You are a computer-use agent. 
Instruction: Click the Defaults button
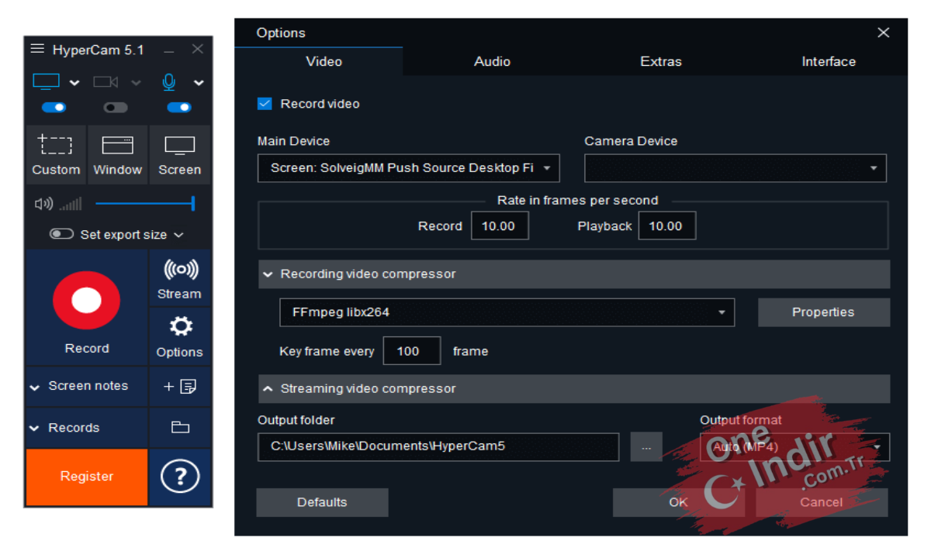(322, 502)
